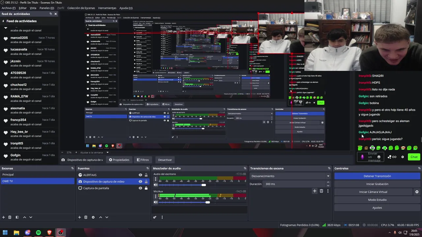The height and width of the screenshot is (237, 422).
Task: Open Editar menu
Action: [x=23, y=8]
